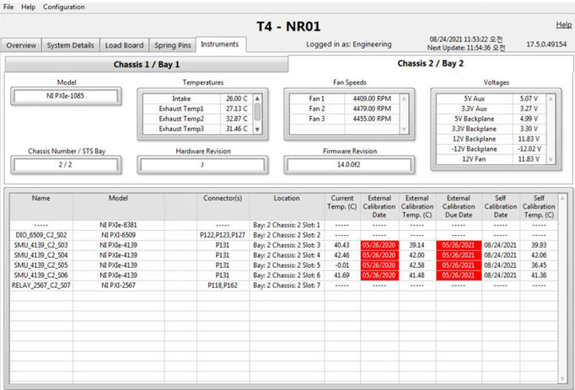The width and height of the screenshot is (575, 390).
Task: Select the RELAY_2567_C2_S07 instrument name
Action: (x=41, y=286)
